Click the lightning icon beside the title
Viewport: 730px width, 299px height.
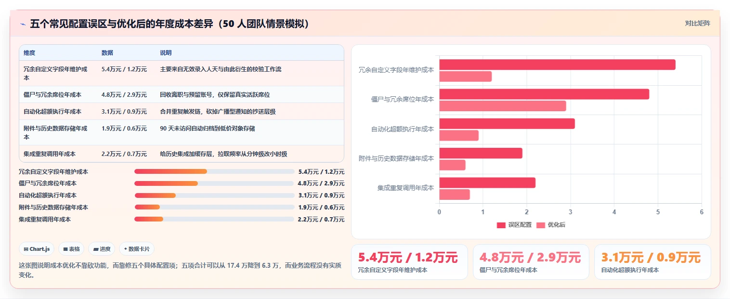point(23,24)
